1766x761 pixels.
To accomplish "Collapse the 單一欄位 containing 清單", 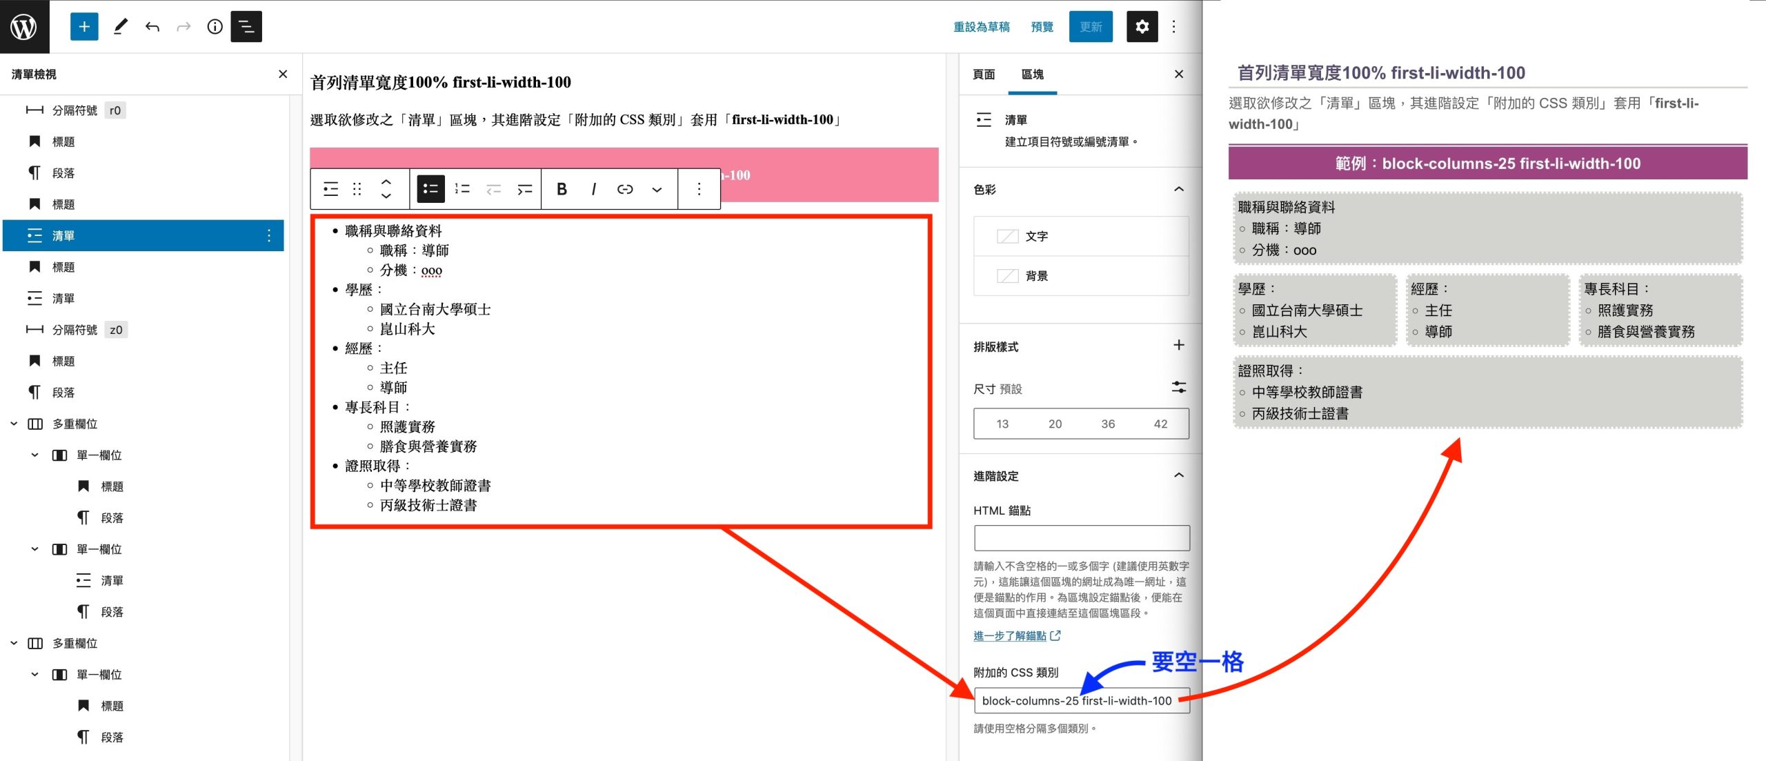I will click(34, 549).
